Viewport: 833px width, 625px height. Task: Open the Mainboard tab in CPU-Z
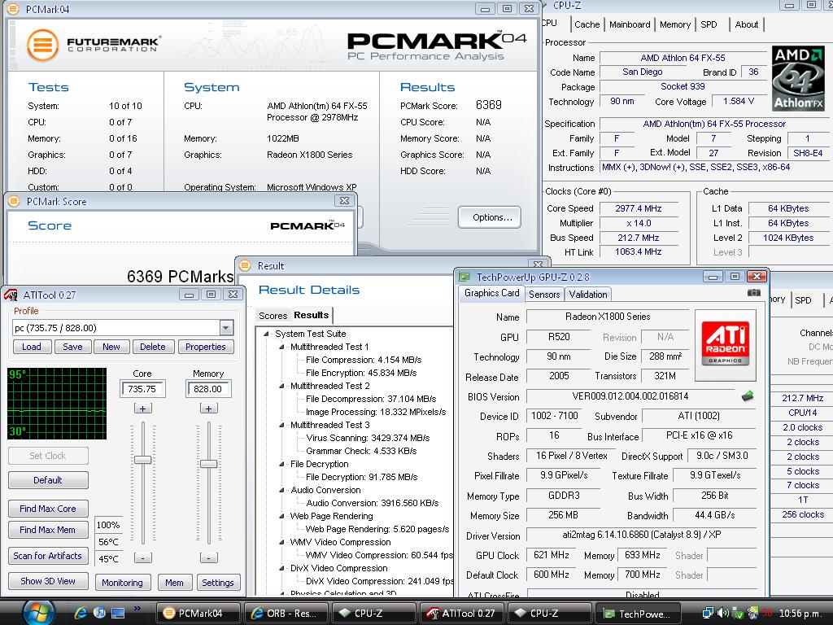click(x=630, y=24)
